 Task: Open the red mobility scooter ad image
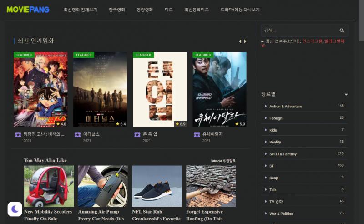pos(49,186)
